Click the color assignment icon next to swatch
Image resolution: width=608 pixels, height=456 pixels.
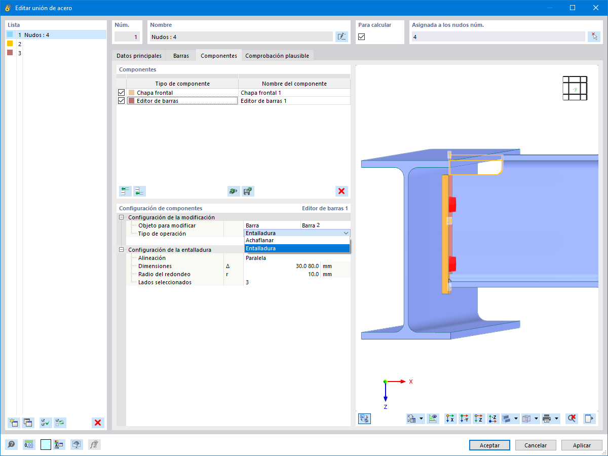[x=59, y=445]
